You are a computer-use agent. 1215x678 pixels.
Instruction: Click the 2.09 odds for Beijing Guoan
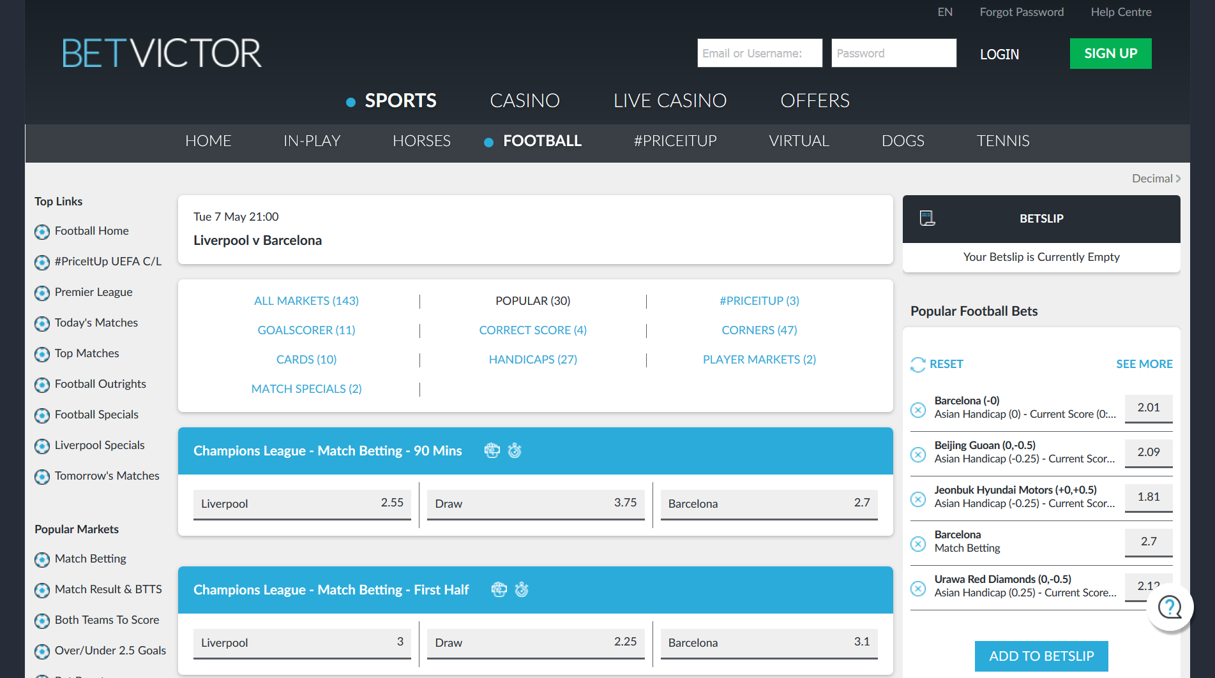(x=1148, y=453)
